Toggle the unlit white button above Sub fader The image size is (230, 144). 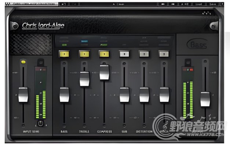coord(124,54)
